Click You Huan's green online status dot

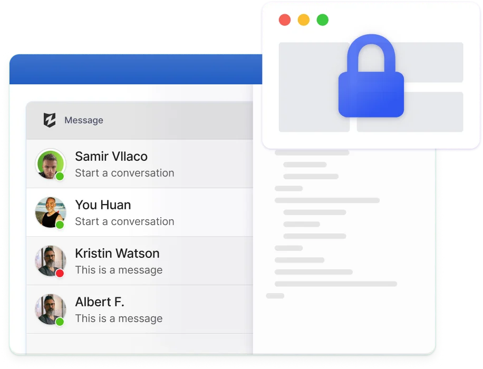pos(60,225)
